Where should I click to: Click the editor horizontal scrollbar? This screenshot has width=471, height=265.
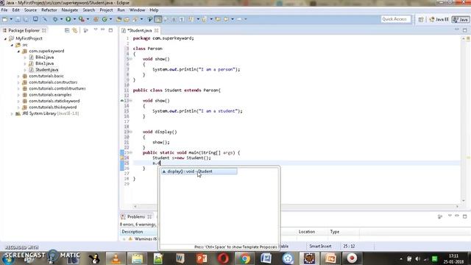pos(296,206)
